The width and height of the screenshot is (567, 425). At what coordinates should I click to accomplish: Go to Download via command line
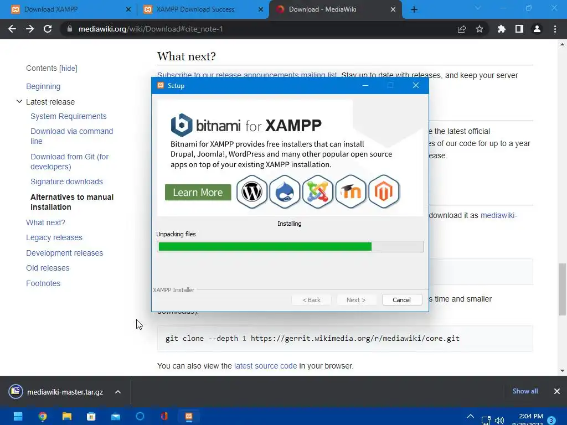tap(71, 136)
